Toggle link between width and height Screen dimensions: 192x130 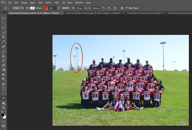pyautogui.click(x=86, y=8)
